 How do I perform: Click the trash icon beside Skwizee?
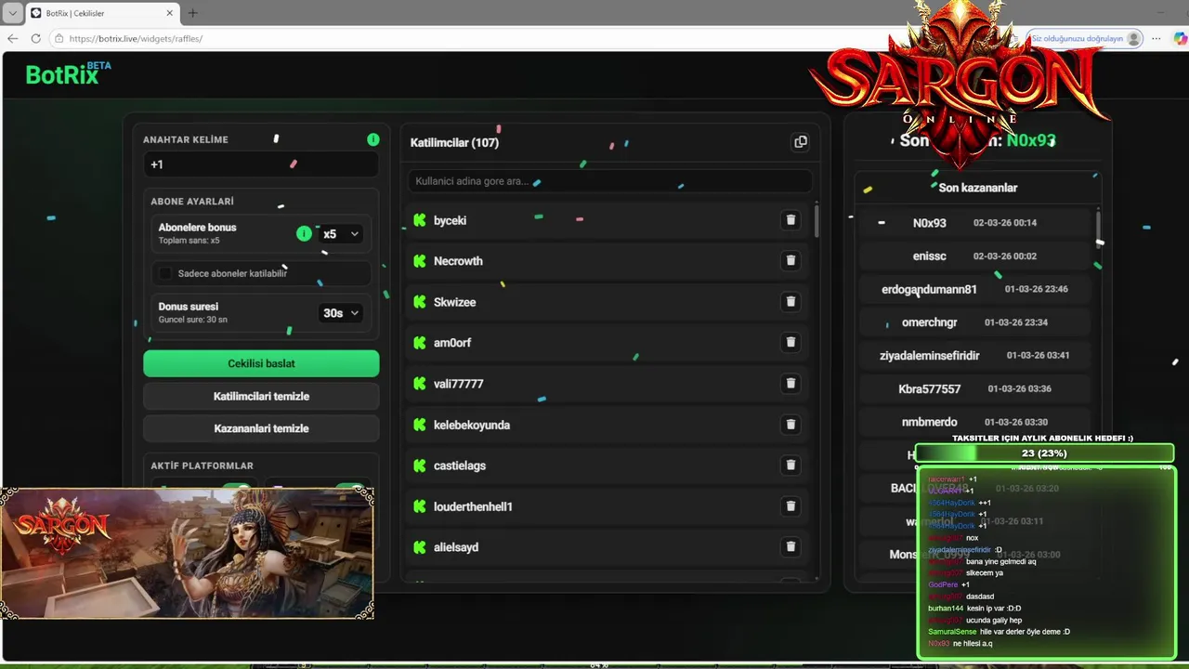[790, 302]
